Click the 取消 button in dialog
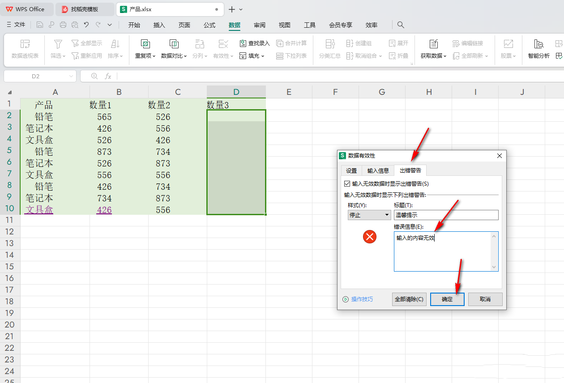The width and height of the screenshot is (564, 383). pyautogui.click(x=485, y=299)
